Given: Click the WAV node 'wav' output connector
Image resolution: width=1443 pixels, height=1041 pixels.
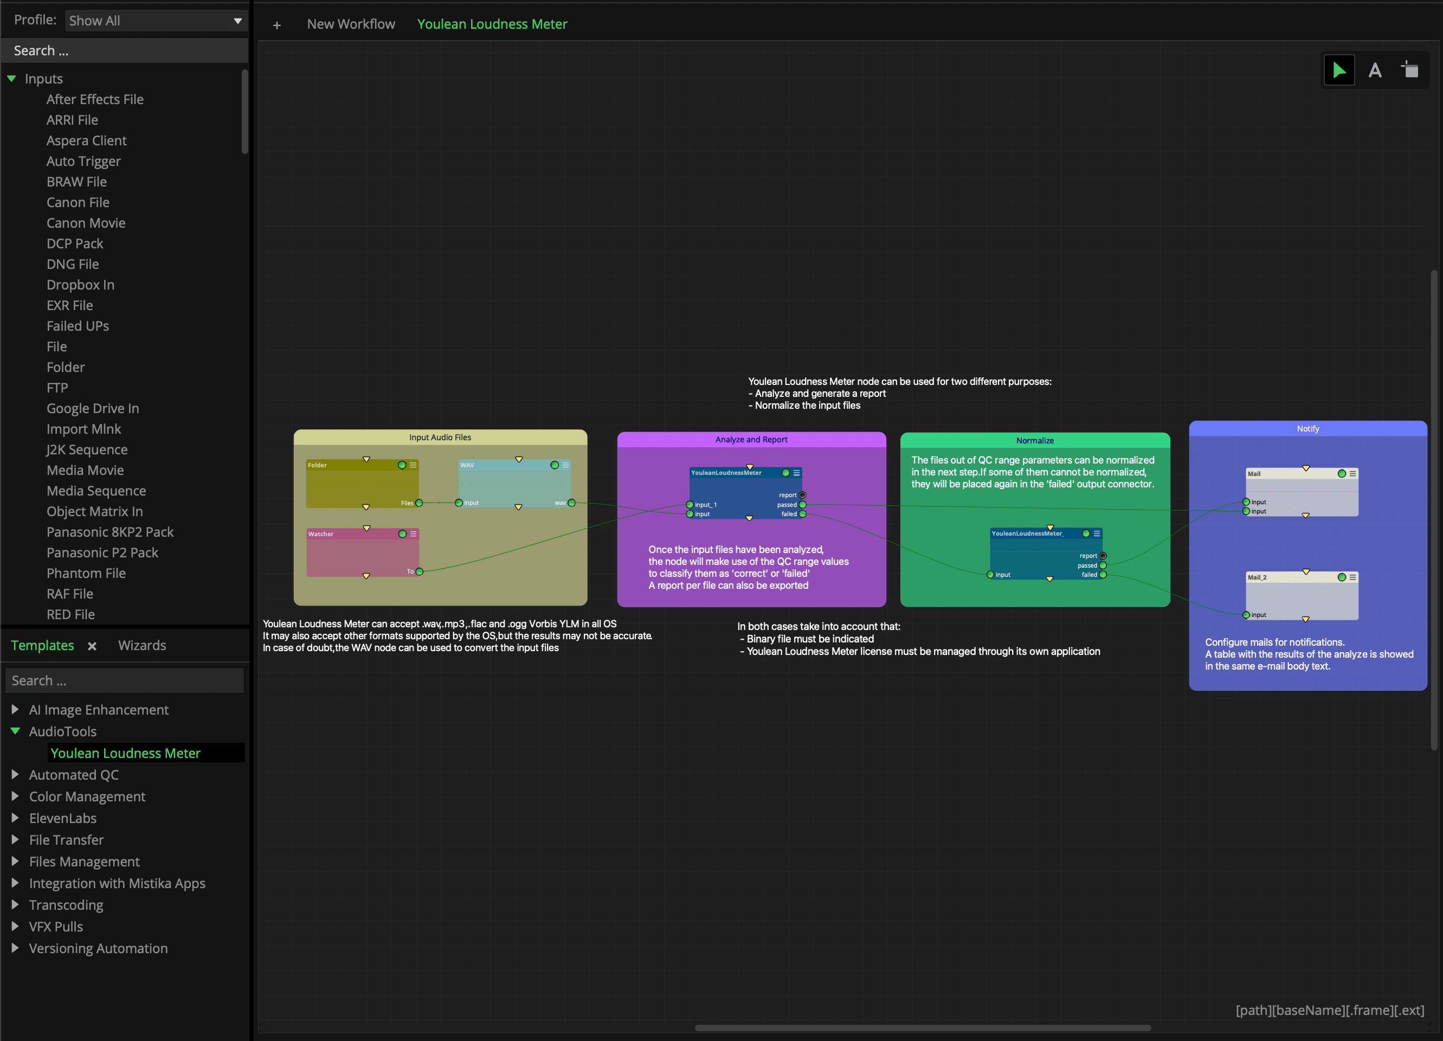Looking at the screenshot, I should [571, 503].
